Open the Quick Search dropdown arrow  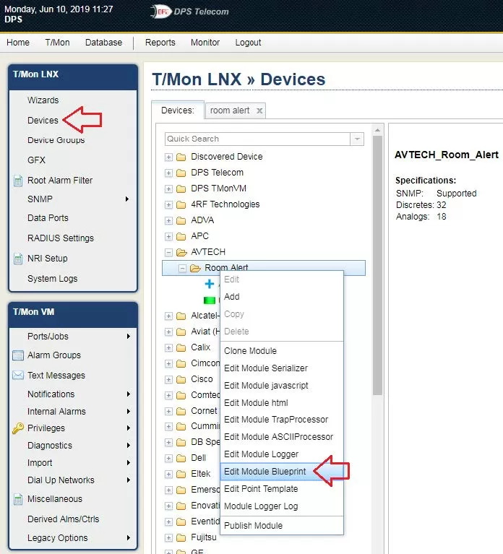click(x=357, y=139)
